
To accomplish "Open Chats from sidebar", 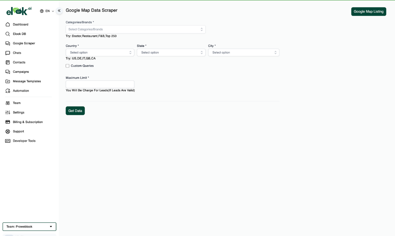I will (x=17, y=53).
